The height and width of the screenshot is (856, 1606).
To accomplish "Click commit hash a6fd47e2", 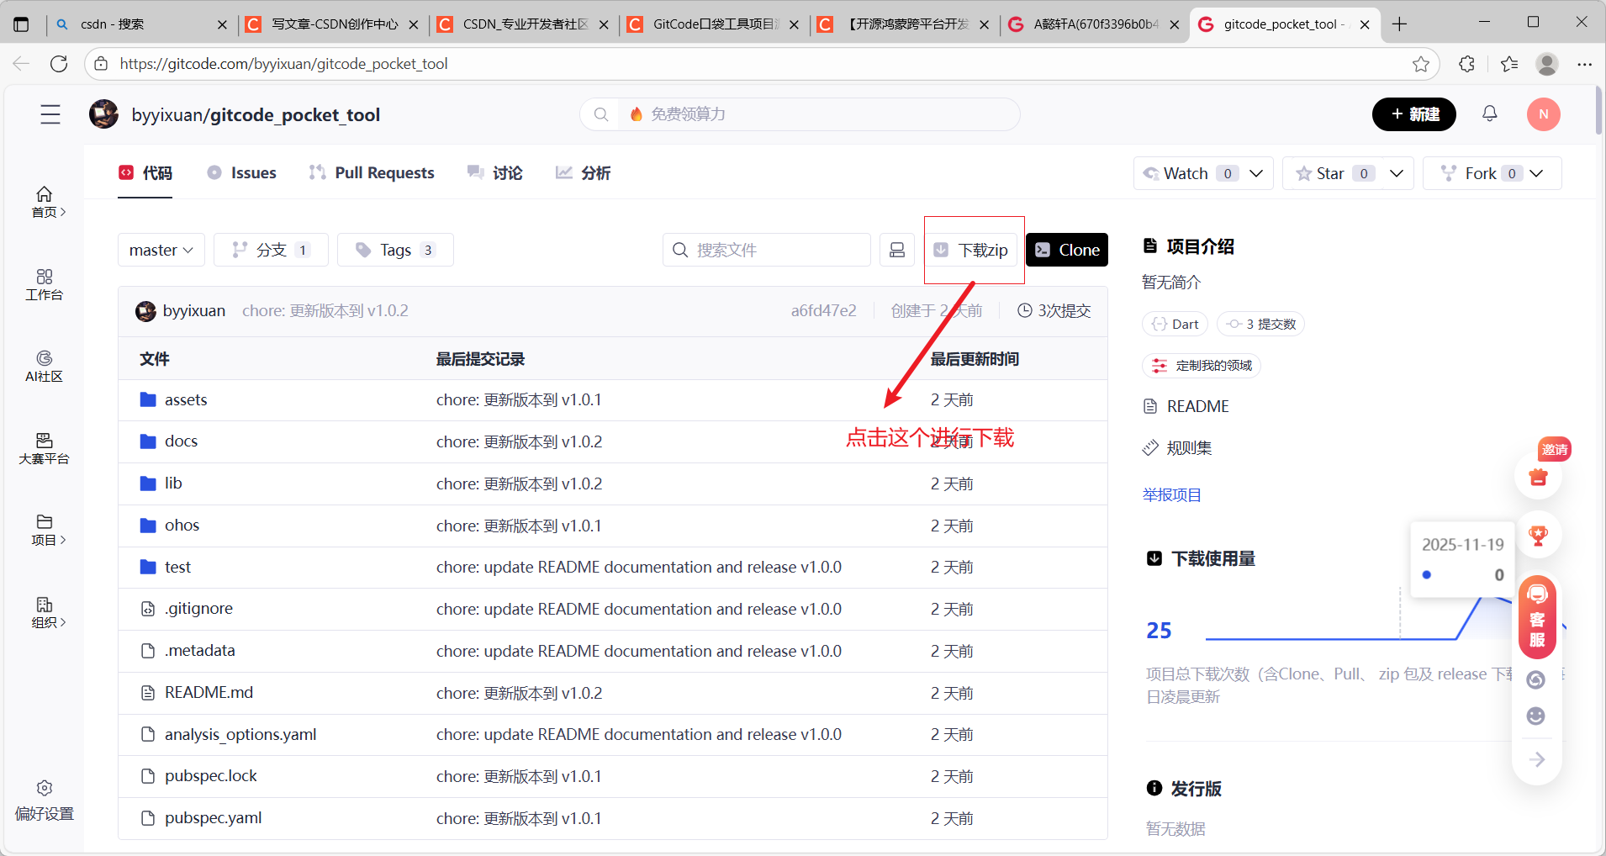I will point(823,311).
